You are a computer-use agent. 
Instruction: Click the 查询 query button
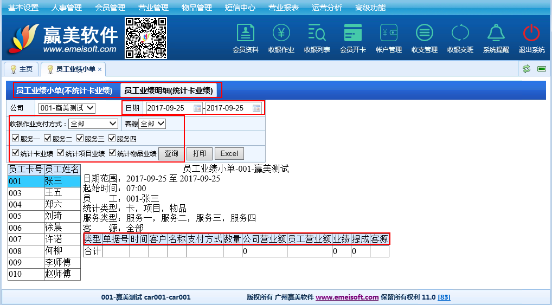point(171,154)
